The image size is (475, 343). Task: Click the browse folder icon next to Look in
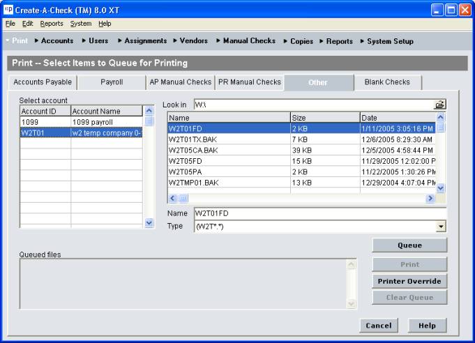pos(440,105)
